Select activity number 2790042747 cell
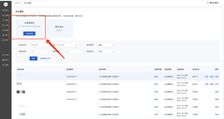Viewport: 224px width, 119px height. coord(71,99)
